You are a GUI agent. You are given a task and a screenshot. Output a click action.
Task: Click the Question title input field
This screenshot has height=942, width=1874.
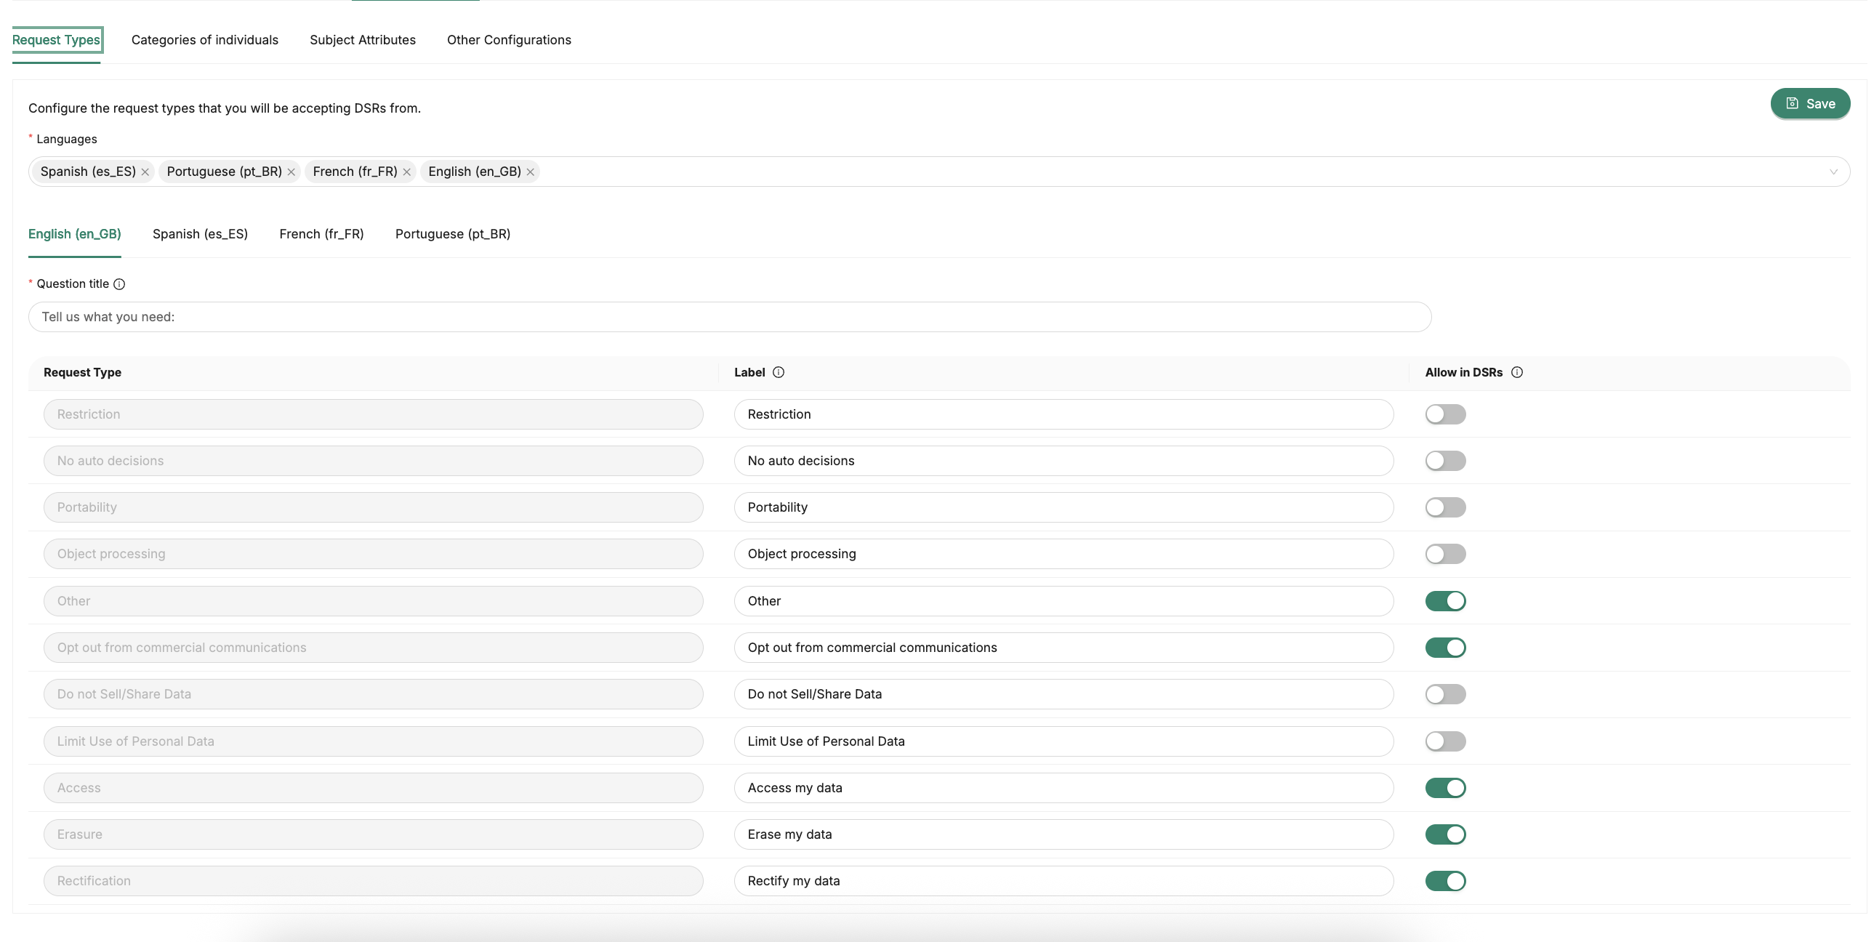729,317
